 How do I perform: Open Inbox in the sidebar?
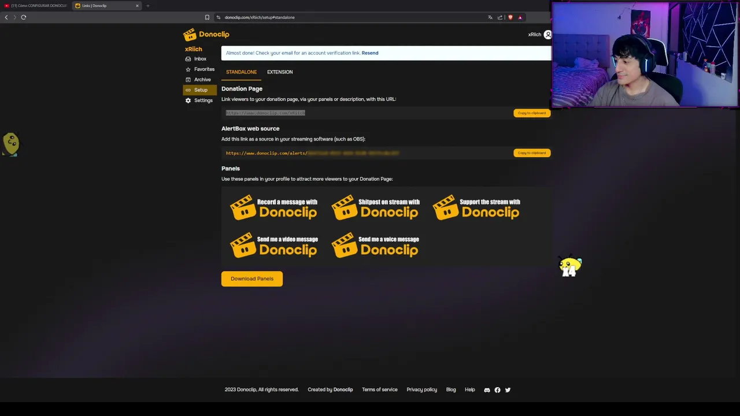(200, 59)
